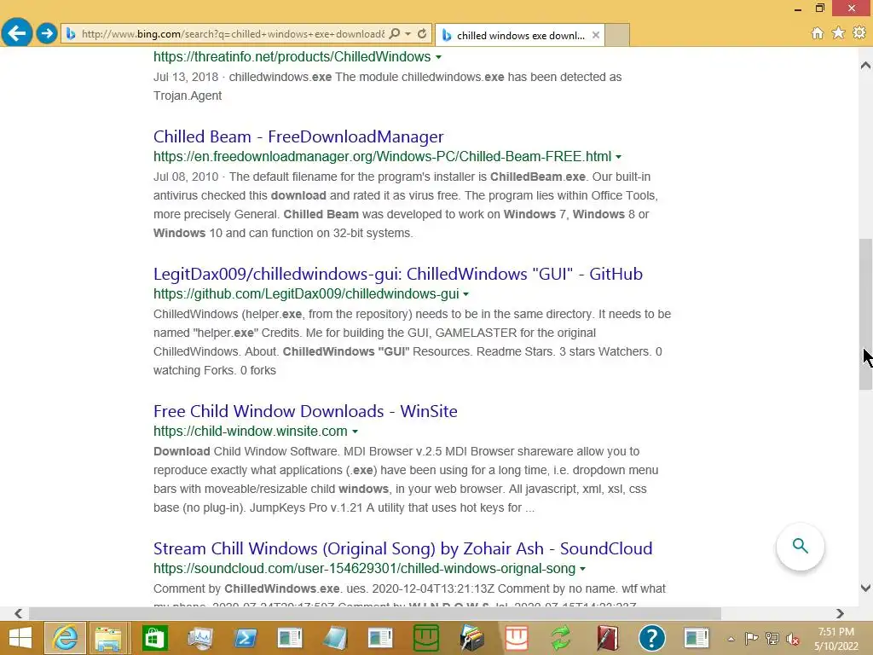
Task: Open the file-drawer archive taskbar icon
Action: coord(471,638)
